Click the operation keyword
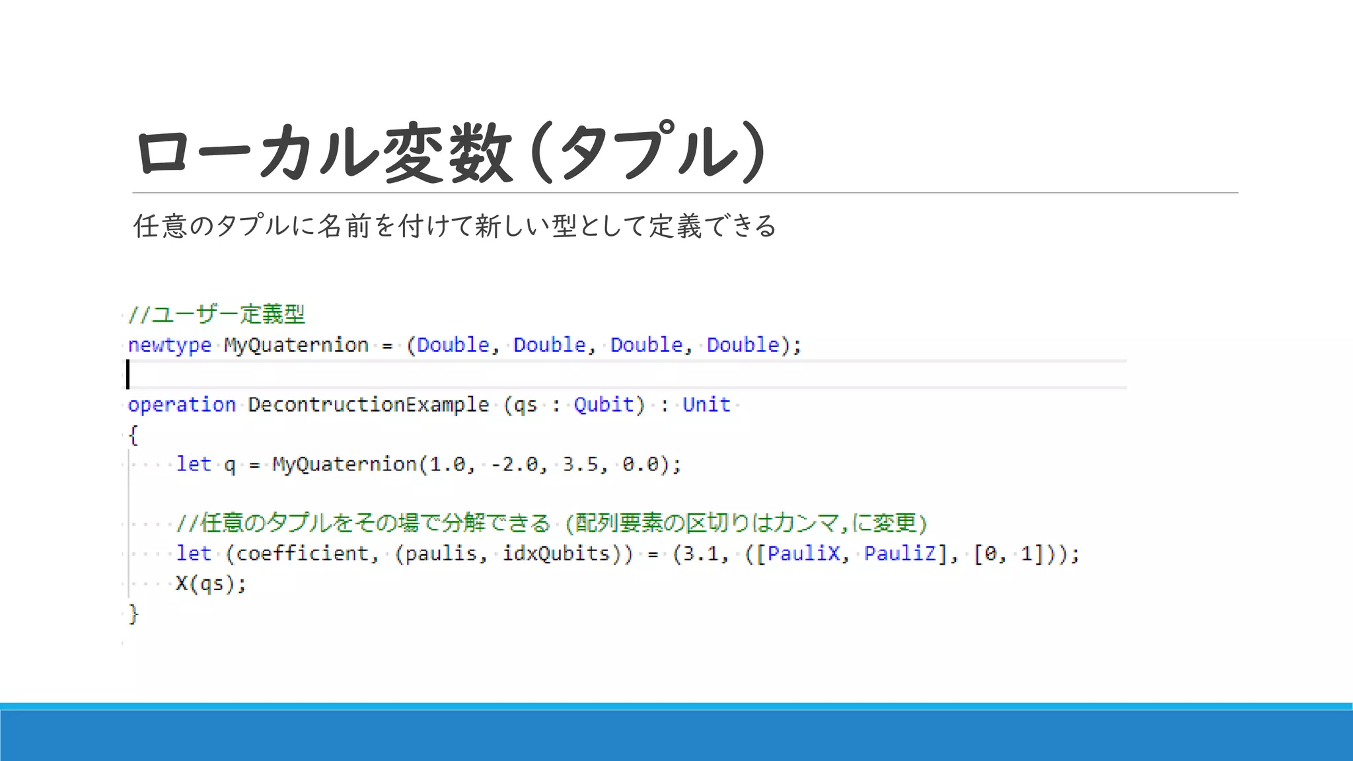The image size is (1353, 761). (182, 405)
